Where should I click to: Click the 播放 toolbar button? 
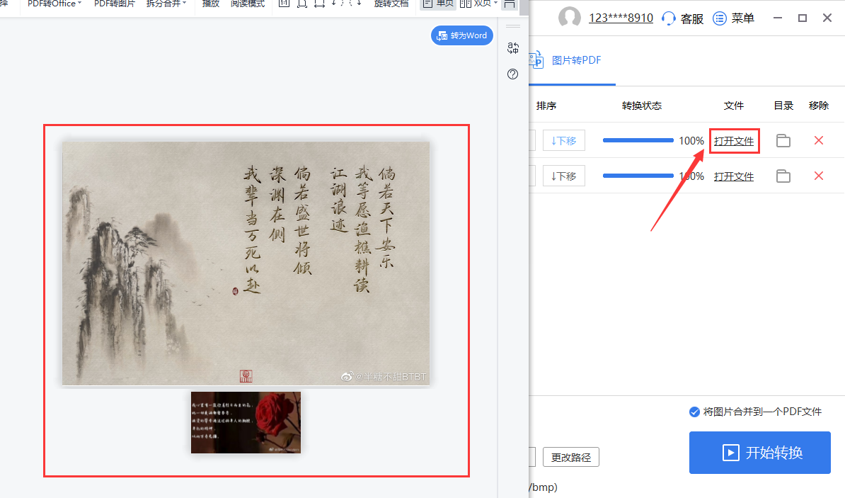[x=211, y=4]
